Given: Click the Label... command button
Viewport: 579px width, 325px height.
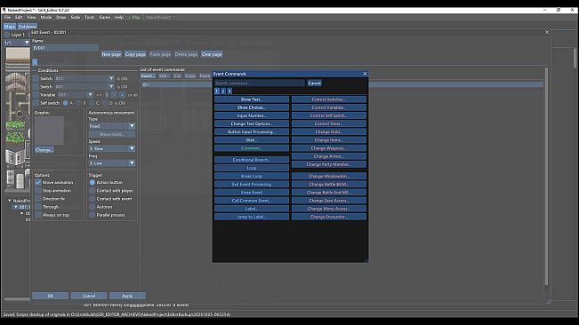Looking at the screenshot, I should 252,209.
